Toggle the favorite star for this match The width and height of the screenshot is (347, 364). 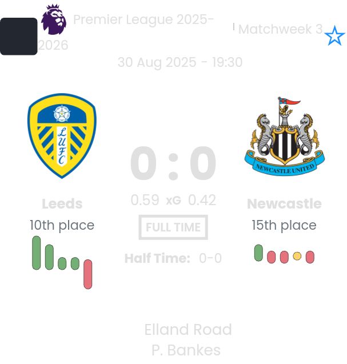[334, 36]
